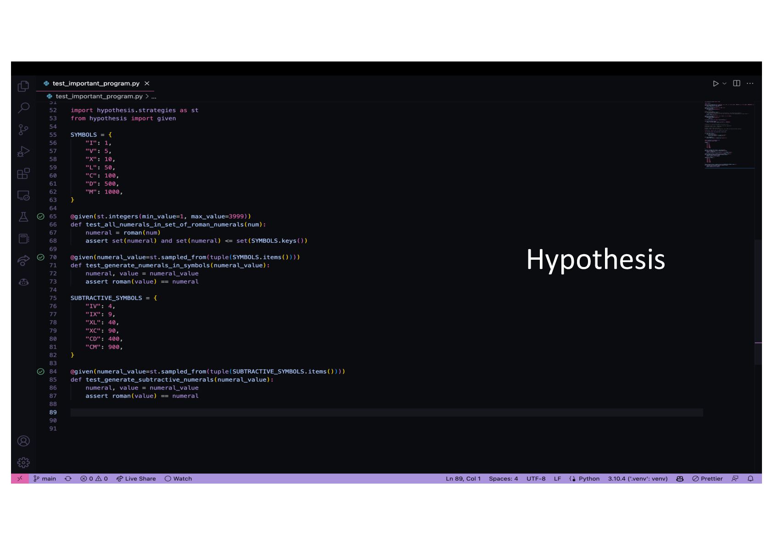Open the Manage gear settings icon
The width and height of the screenshot is (773, 546).
click(23, 462)
